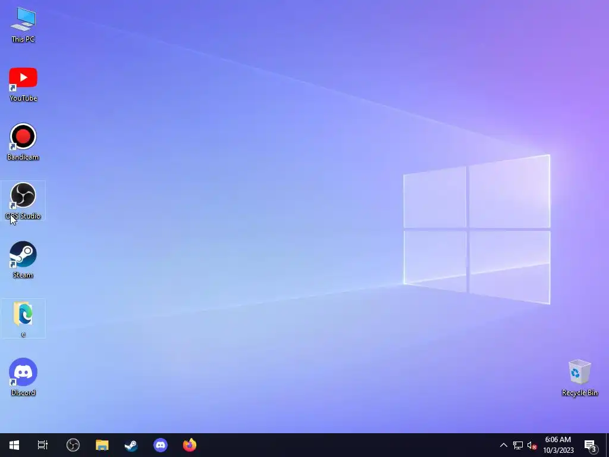Launch OBS Studio from the taskbar

pyautogui.click(x=73, y=445)
